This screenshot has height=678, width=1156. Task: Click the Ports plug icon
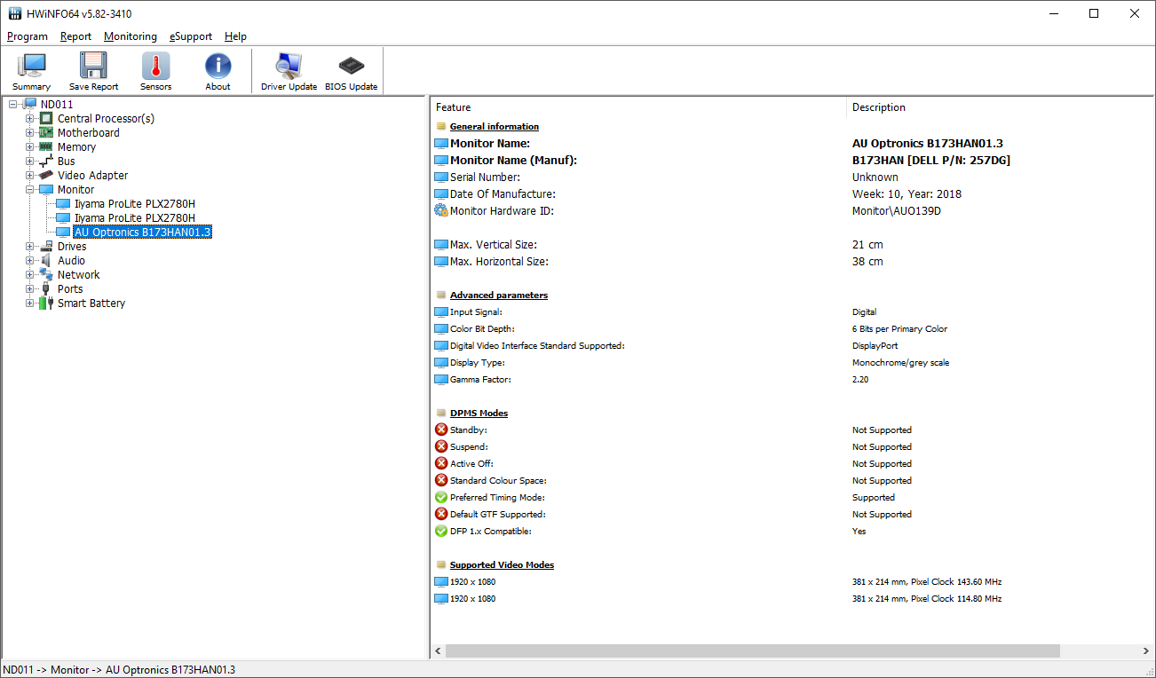click(45, 289)
